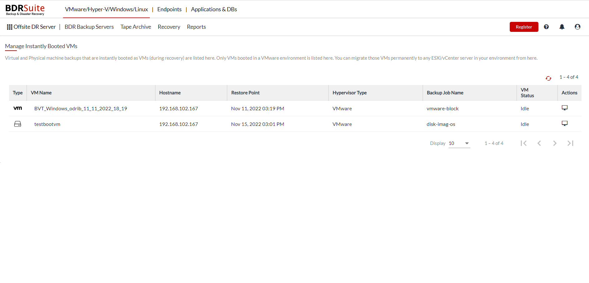The image size is (589, 283).
Task: Switch to the Applications & DBs tab
Action: click(214, 9)
